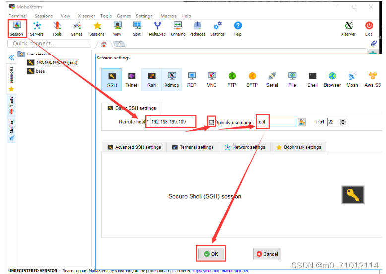Open the mobaxterm.mobatek.net link

[220, 271]
